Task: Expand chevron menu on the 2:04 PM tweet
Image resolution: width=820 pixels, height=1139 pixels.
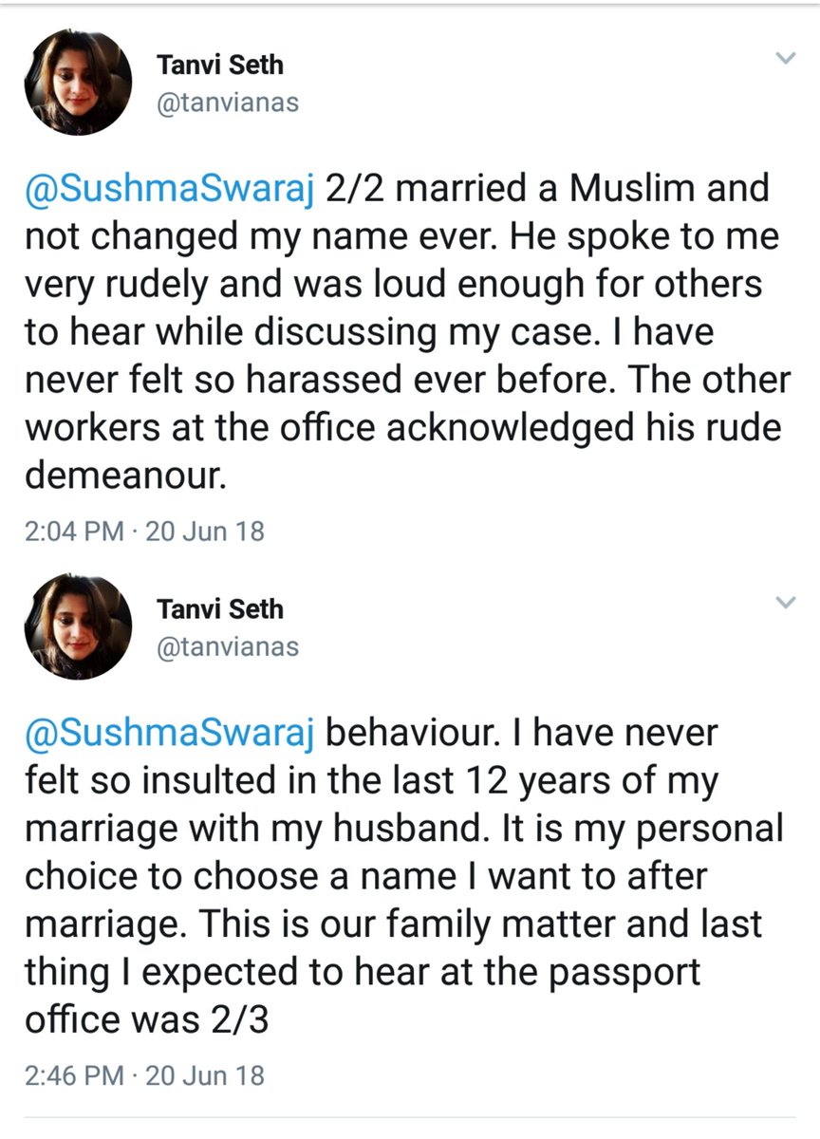Action: [785, 59]
